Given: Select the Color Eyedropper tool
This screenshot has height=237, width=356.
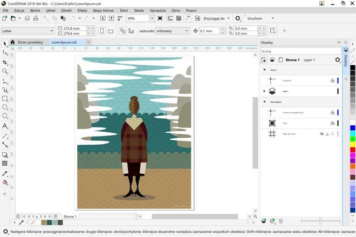Looking at the screenshot, I should coord(5,174).
